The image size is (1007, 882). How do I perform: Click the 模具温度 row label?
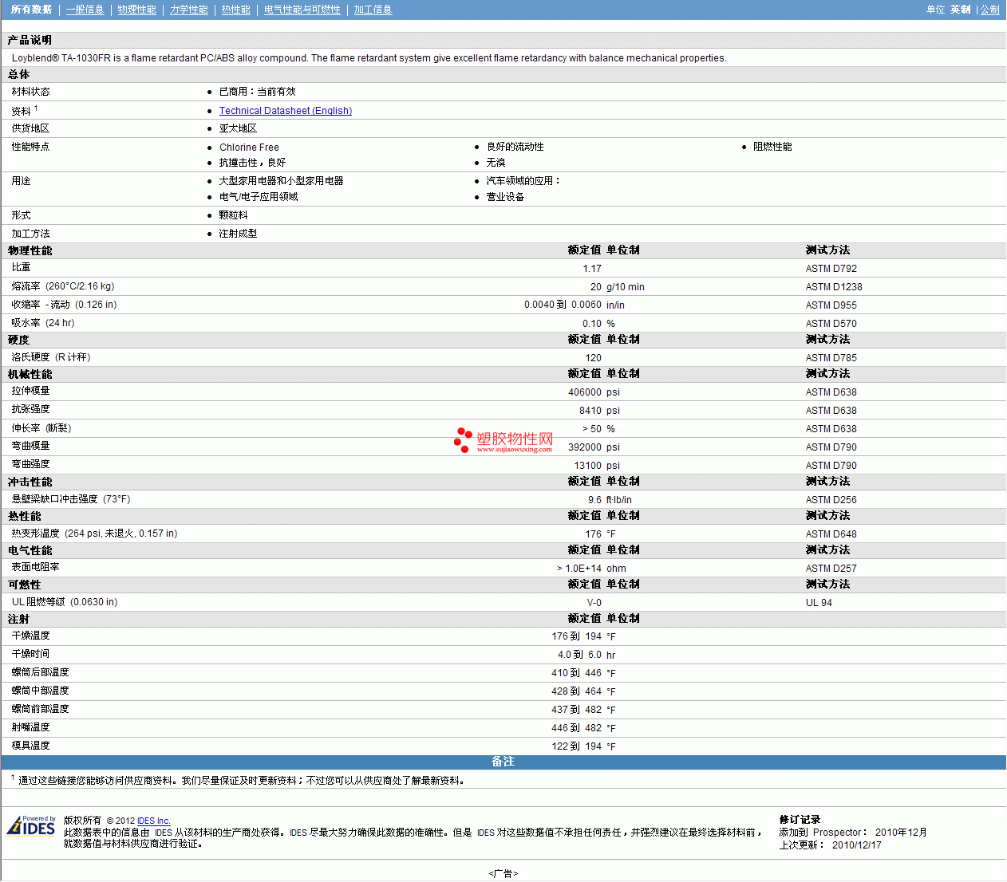point(30,746)
